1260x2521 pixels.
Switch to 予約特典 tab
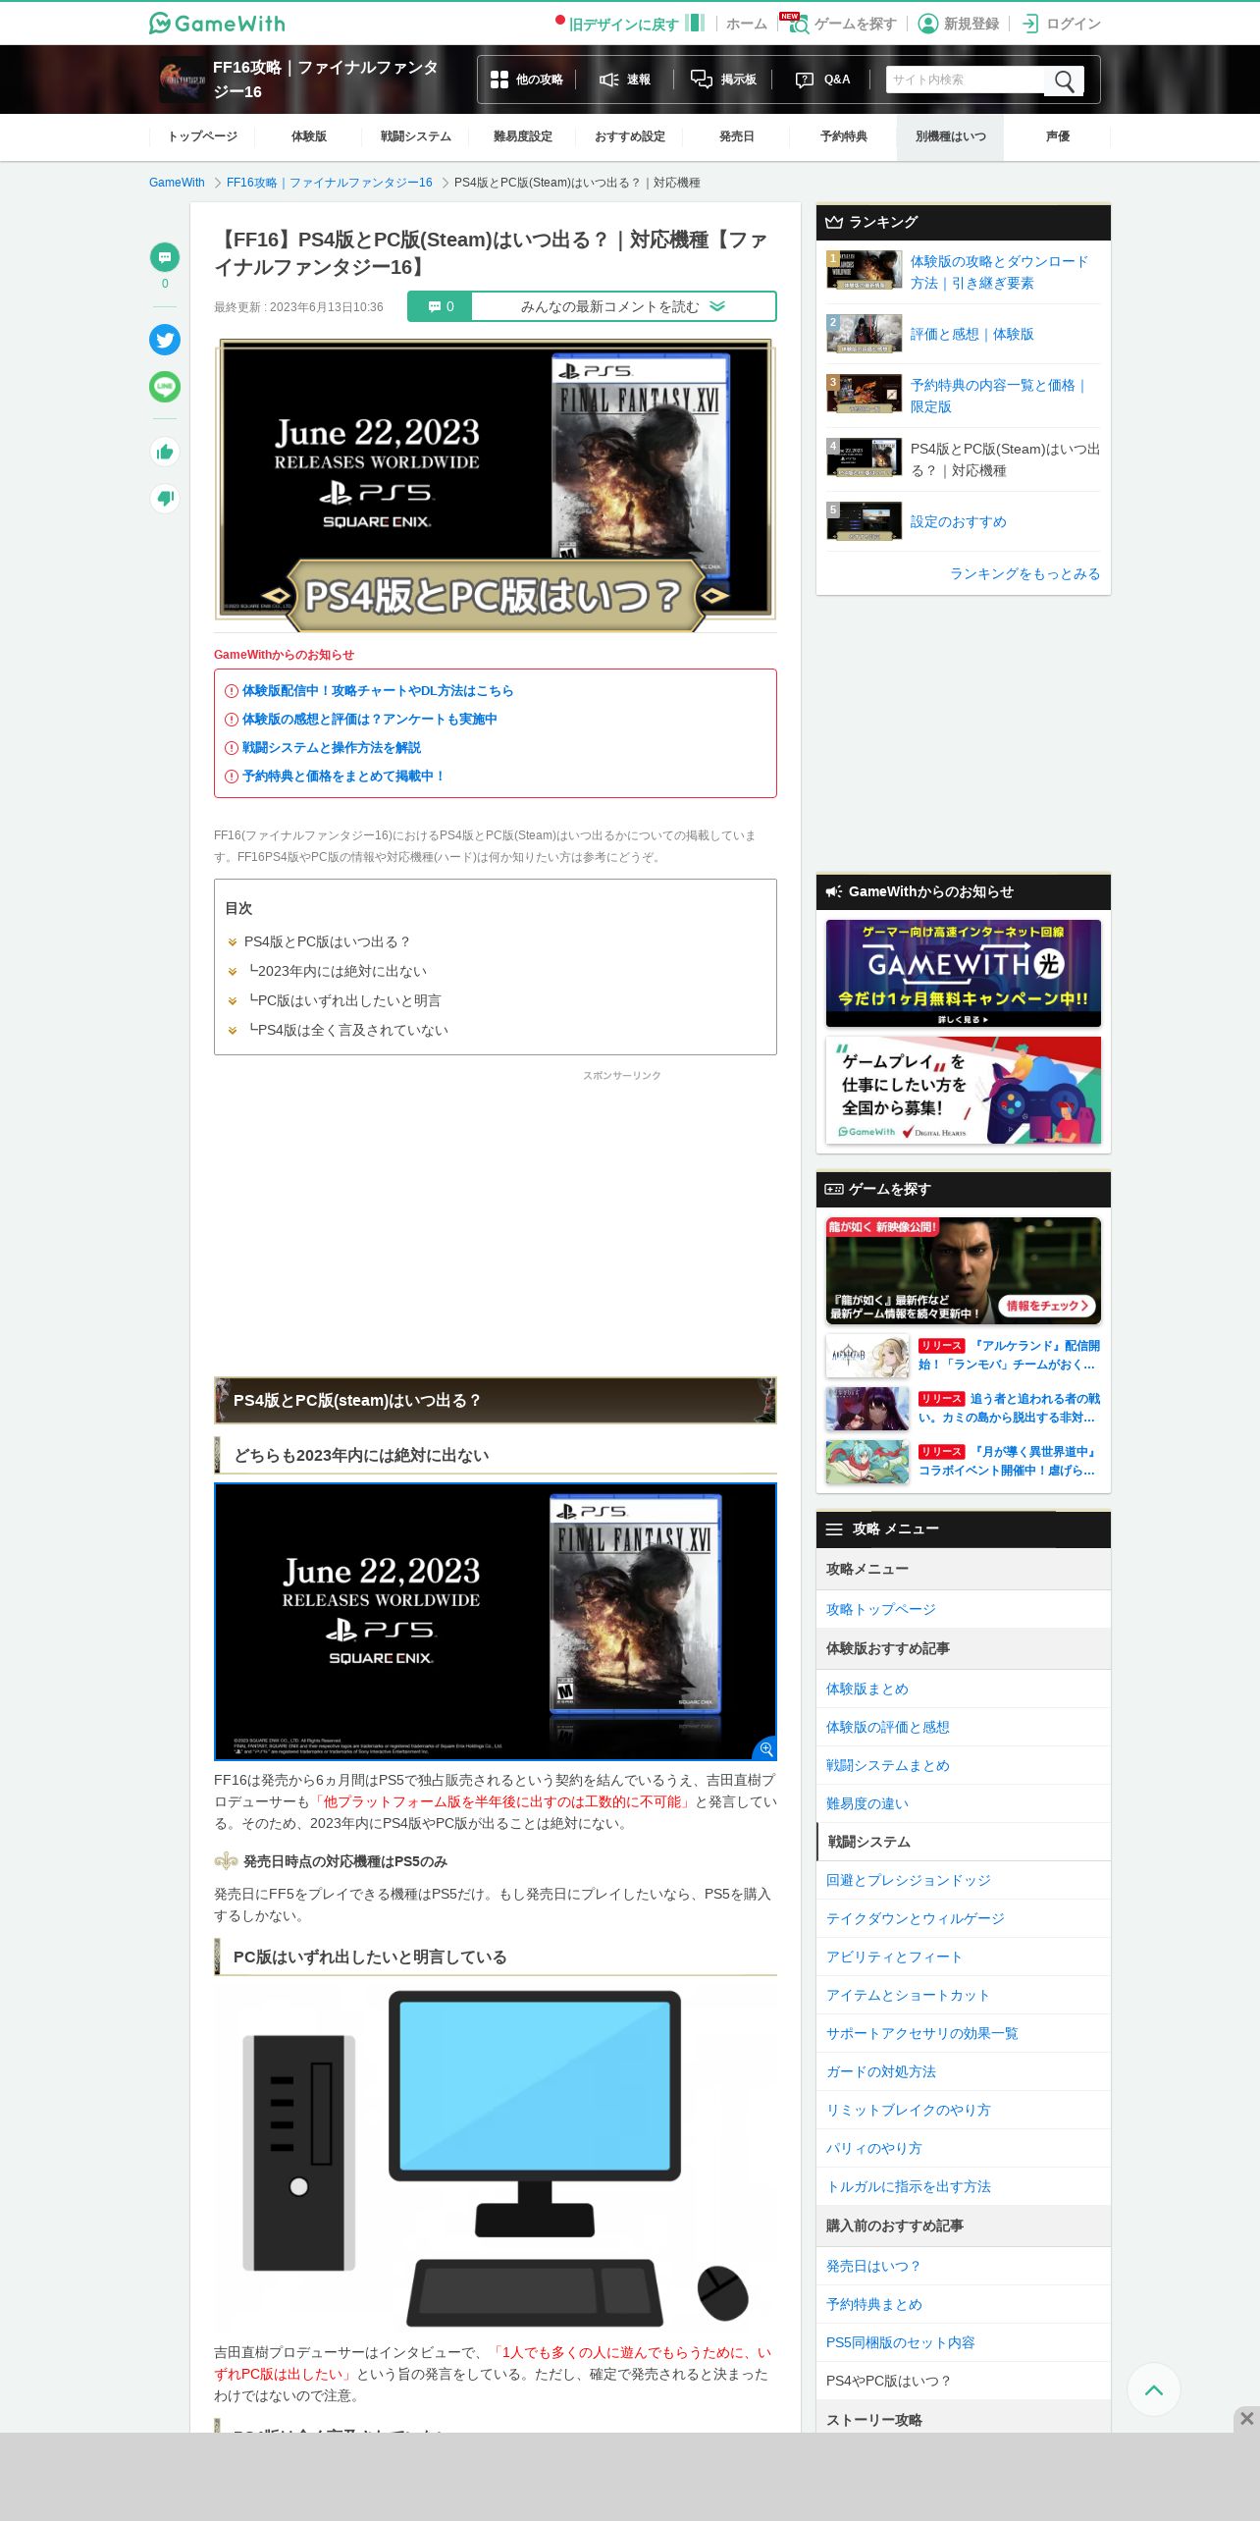pyautogui.click(x=844, y=136)
